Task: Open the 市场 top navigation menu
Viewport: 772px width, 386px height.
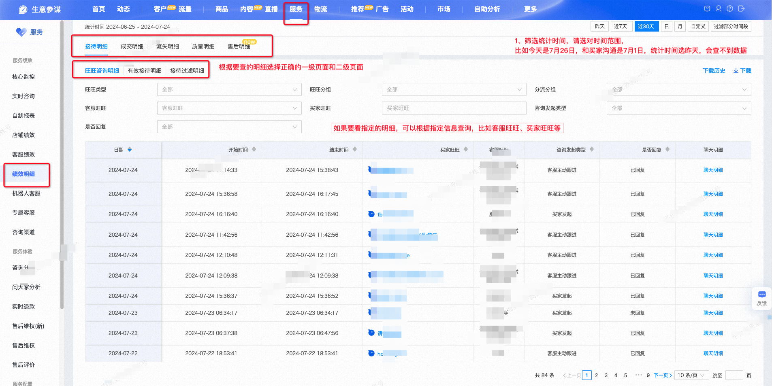Action: (444, 9)
